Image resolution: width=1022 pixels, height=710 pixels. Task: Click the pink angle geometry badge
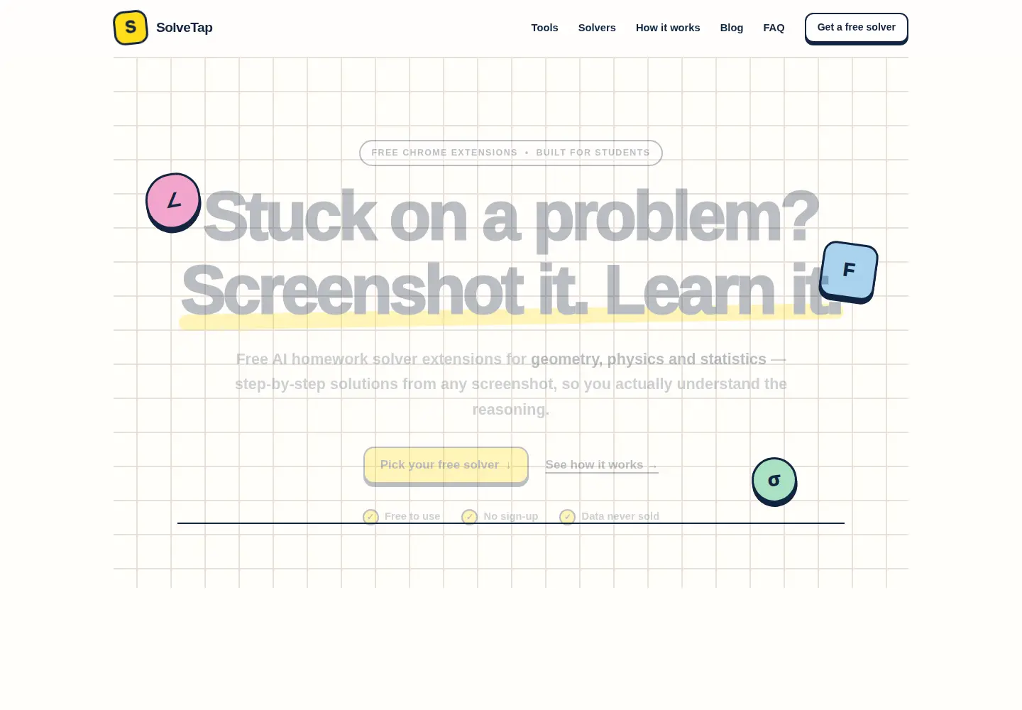click(173, 202)
